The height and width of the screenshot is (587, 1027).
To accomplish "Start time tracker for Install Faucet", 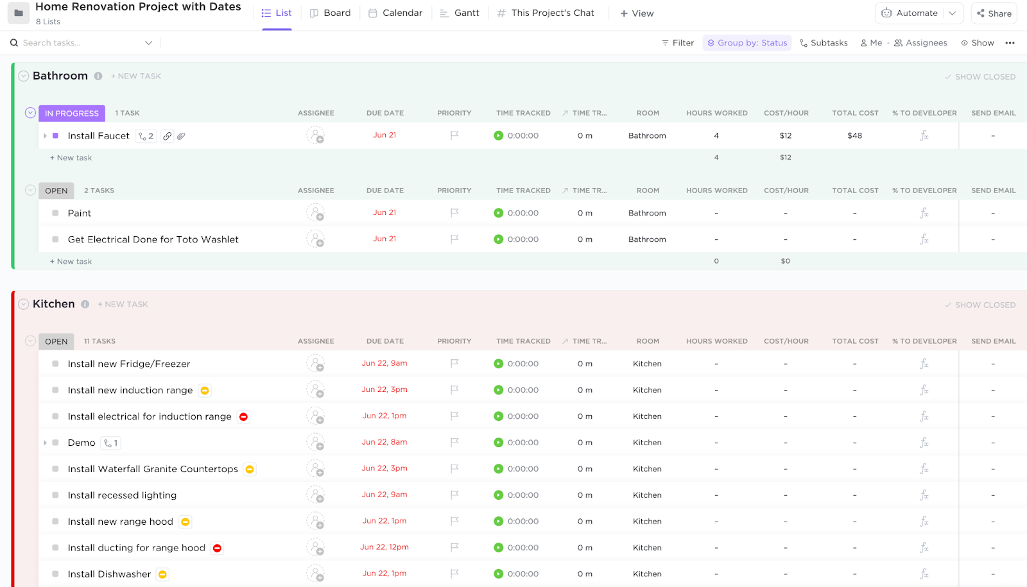I will 499,135.
